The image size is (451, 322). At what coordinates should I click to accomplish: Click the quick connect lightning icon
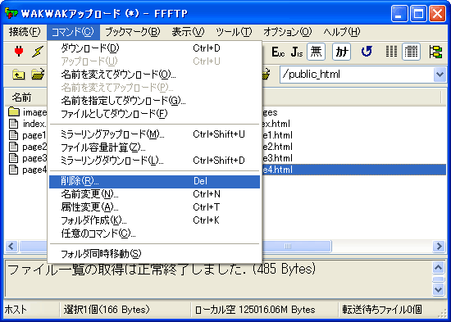tap(38, 52)
